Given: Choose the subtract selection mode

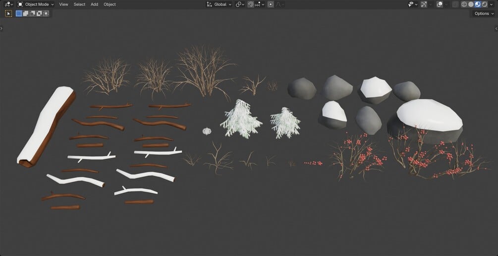Looking at the screenshot, I should tap(32, 14).
